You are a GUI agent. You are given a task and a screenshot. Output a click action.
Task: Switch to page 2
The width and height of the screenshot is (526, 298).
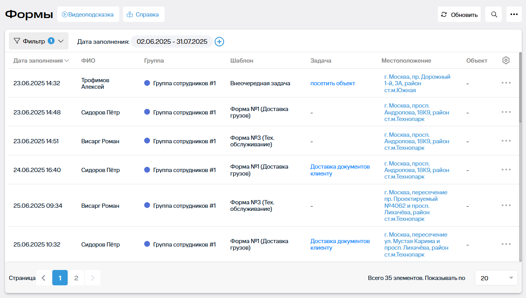[x=76, y=278]
